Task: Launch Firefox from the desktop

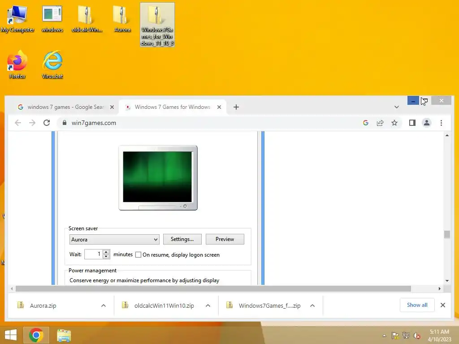Action: pos(17,64)
